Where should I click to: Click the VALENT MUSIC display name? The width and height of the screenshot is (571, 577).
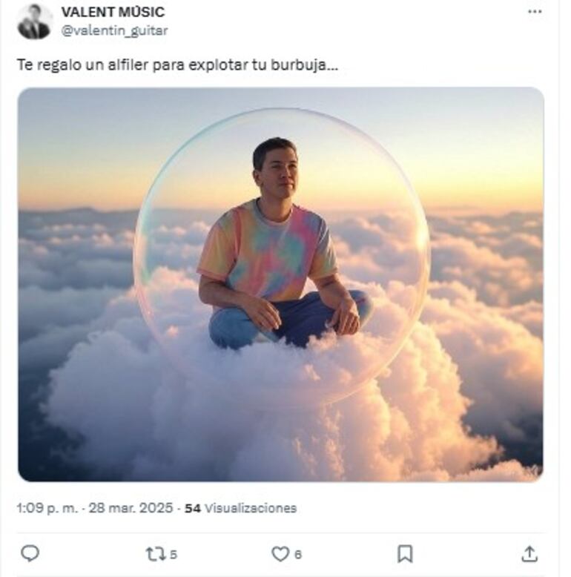pyautogui.click(x=113, y=12)
